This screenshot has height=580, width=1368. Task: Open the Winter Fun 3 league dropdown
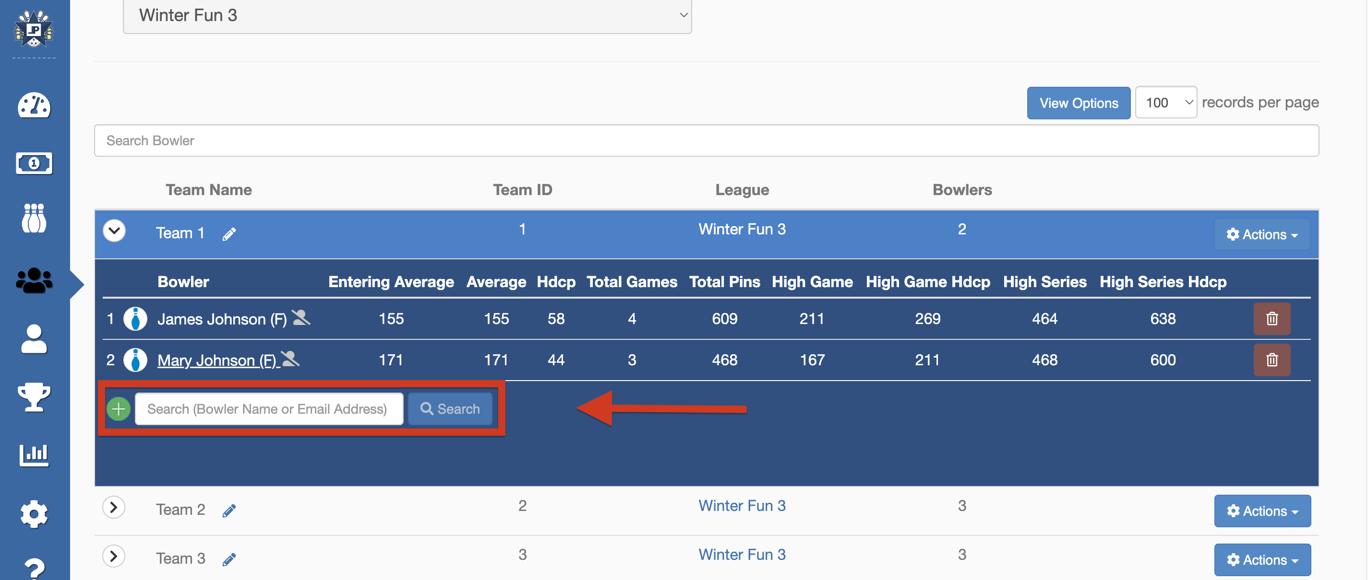point(407,15)
